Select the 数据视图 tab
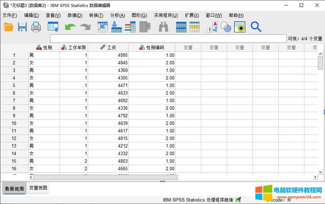Screen dimensions: 325x204 click(x=13, y=188)
